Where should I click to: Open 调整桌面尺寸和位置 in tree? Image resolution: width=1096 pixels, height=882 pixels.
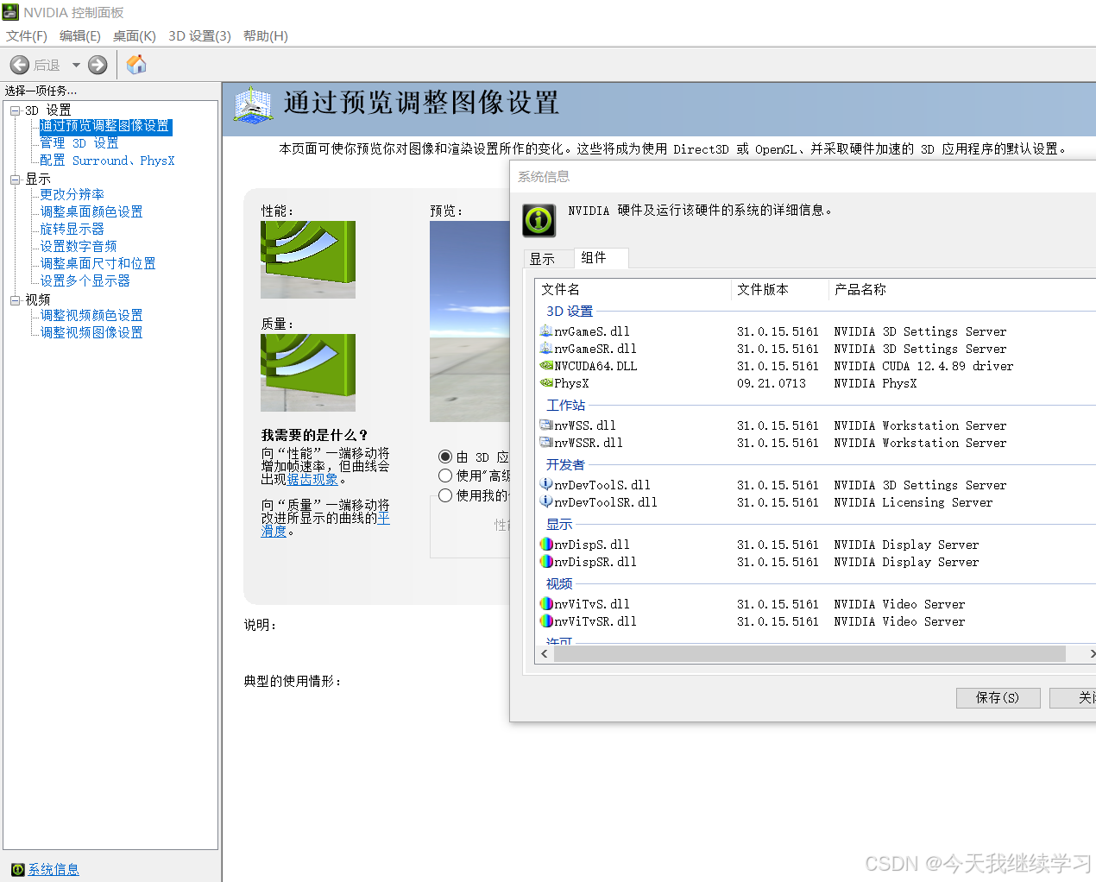tap(98, 264)
